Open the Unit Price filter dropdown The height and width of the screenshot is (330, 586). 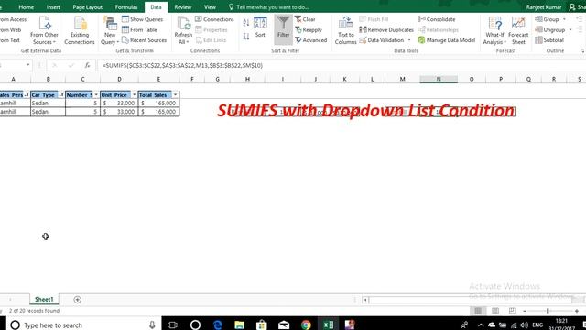(x=135, y=95)
